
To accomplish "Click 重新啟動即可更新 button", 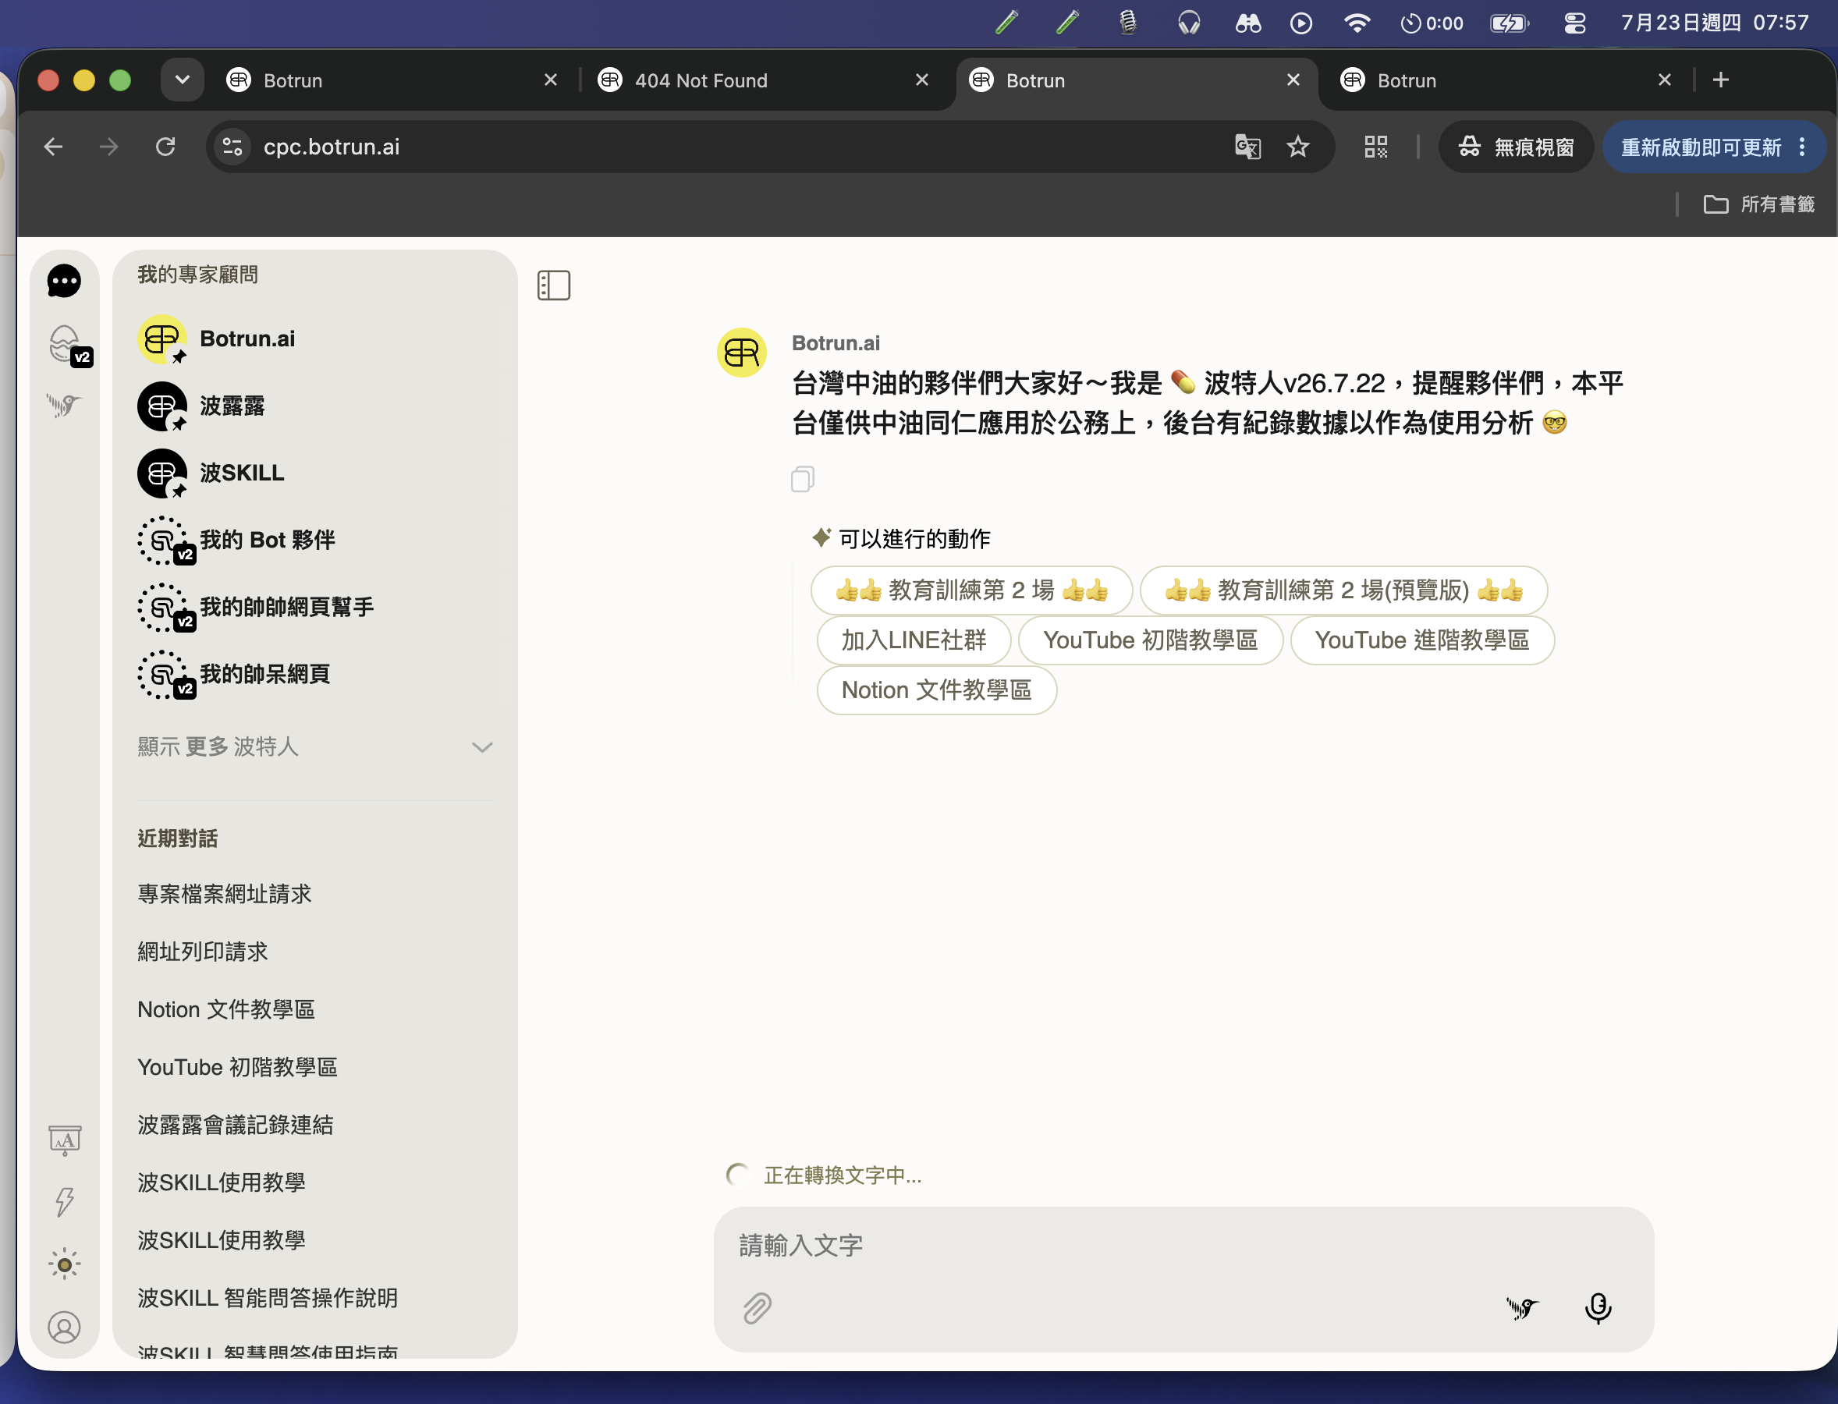I will tap(1701, 147).
